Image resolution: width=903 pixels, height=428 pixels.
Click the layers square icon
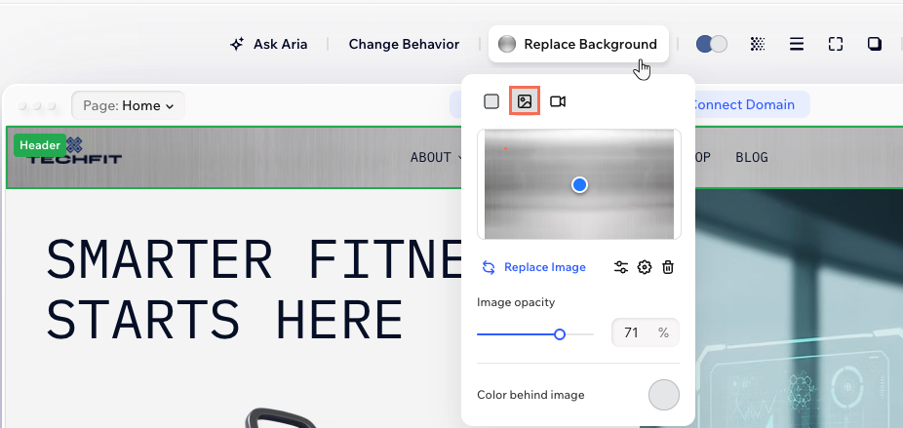(x=874, y=44)
